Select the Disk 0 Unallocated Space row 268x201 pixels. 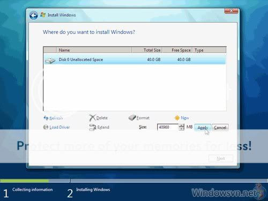coord(135,59)
